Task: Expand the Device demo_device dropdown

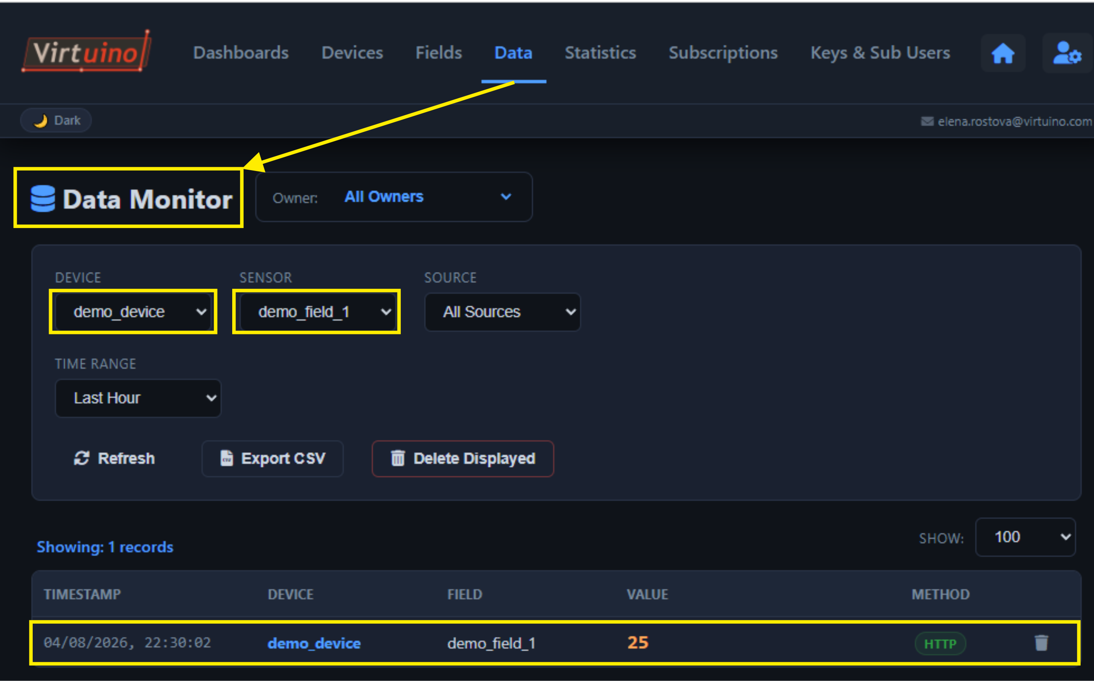Action: tap(133, 312)
